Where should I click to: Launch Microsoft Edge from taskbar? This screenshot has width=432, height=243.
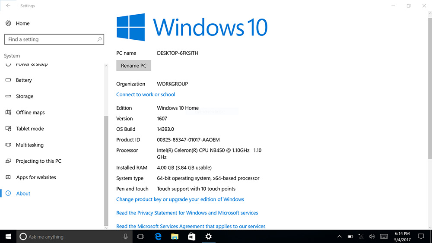(158, 237)
